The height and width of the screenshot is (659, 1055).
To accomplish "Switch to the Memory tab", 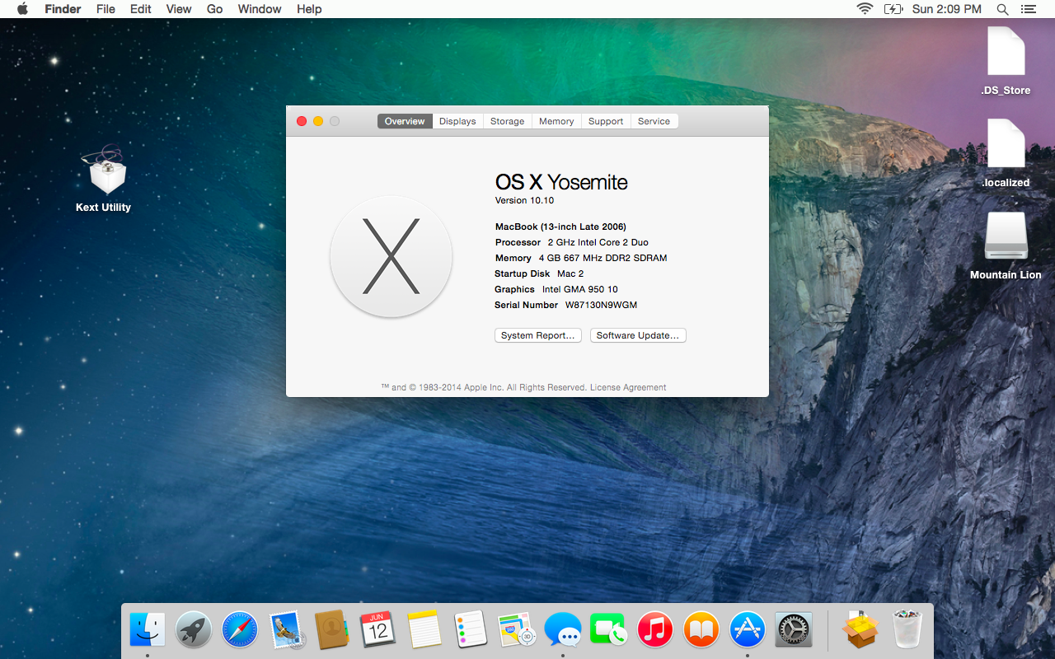I will (556, 121).
